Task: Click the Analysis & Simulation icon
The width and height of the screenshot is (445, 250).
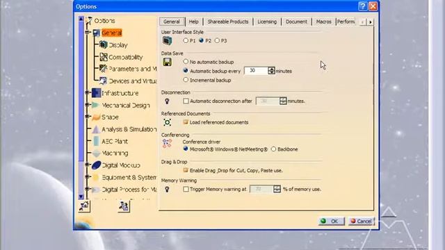Action: pos(96,129)
